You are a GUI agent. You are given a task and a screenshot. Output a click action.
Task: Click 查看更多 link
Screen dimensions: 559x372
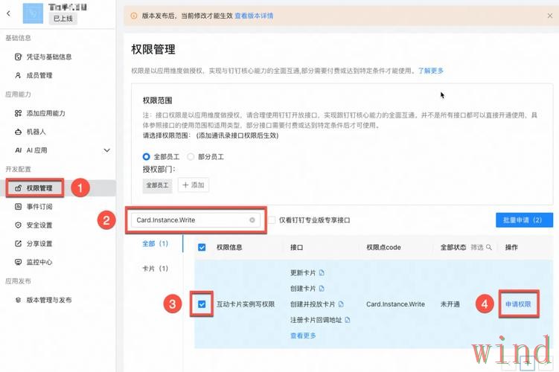click(303, 336)
